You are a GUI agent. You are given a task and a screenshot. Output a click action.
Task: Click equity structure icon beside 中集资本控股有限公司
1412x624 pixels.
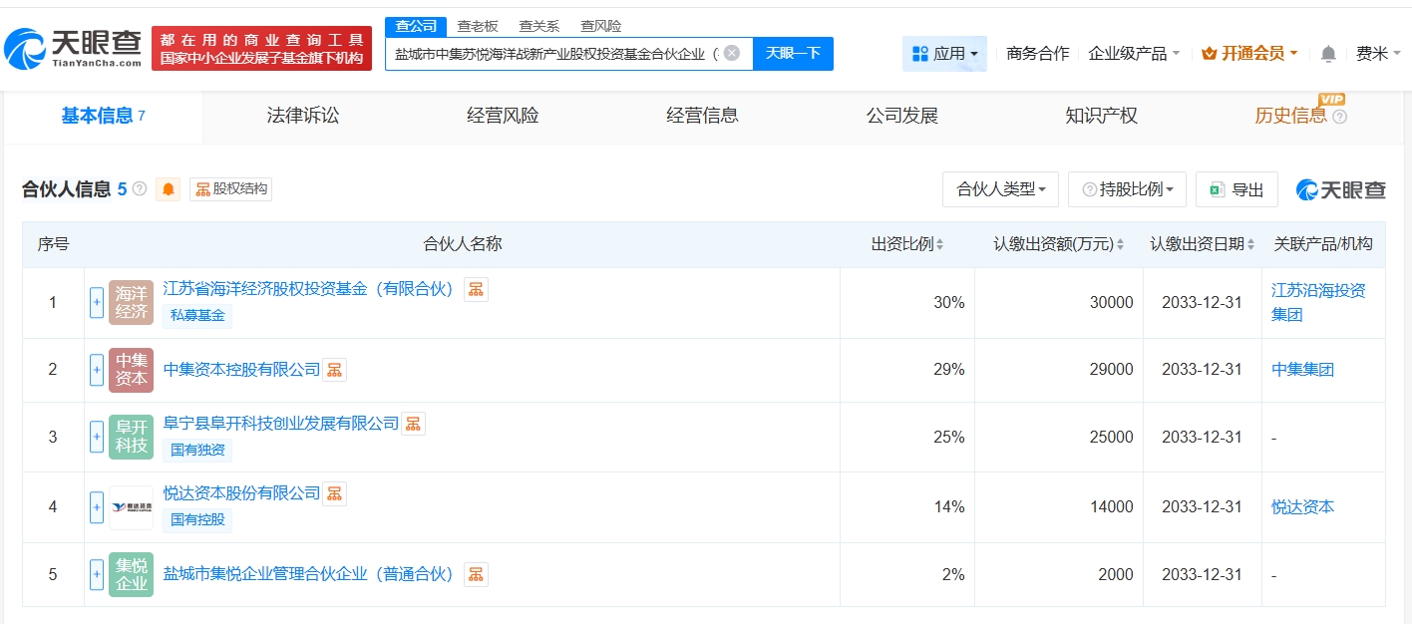pos(334,370)
